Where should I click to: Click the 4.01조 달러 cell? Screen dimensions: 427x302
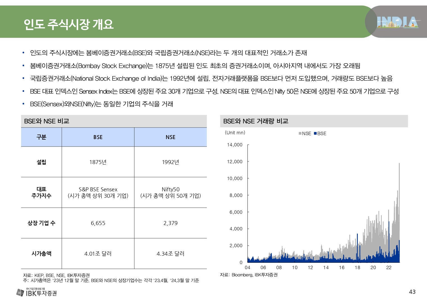pos(98,254)
